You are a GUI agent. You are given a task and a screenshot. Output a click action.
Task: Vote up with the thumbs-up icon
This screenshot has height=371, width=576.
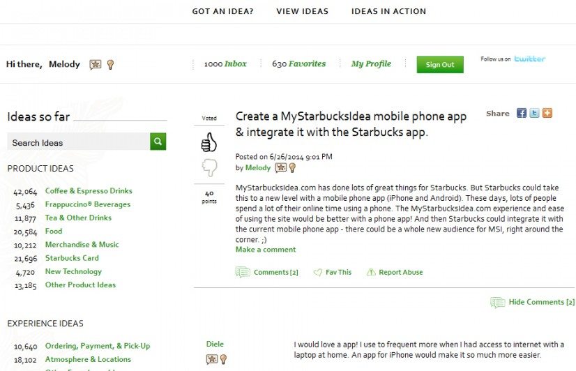coord(209,142)
